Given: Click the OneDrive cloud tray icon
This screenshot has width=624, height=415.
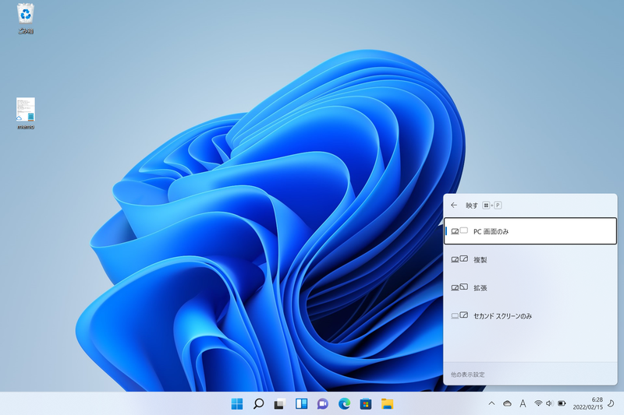Looking at the screenshot, I should [x=507, y=403].
